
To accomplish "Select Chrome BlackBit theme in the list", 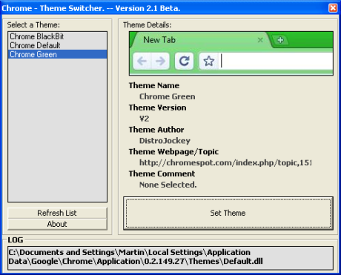I will tap(57, 36).
